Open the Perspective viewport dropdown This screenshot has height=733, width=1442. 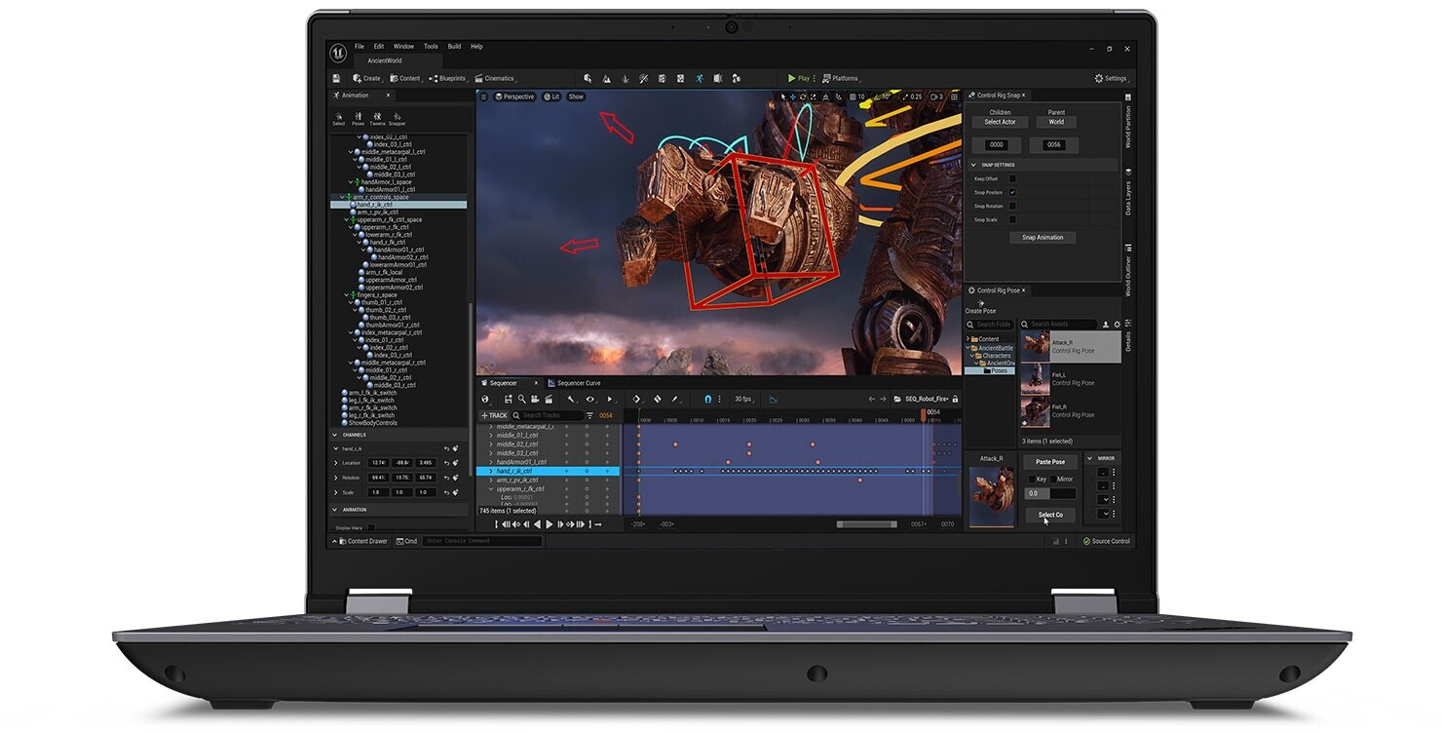click(x=514, y=96)
